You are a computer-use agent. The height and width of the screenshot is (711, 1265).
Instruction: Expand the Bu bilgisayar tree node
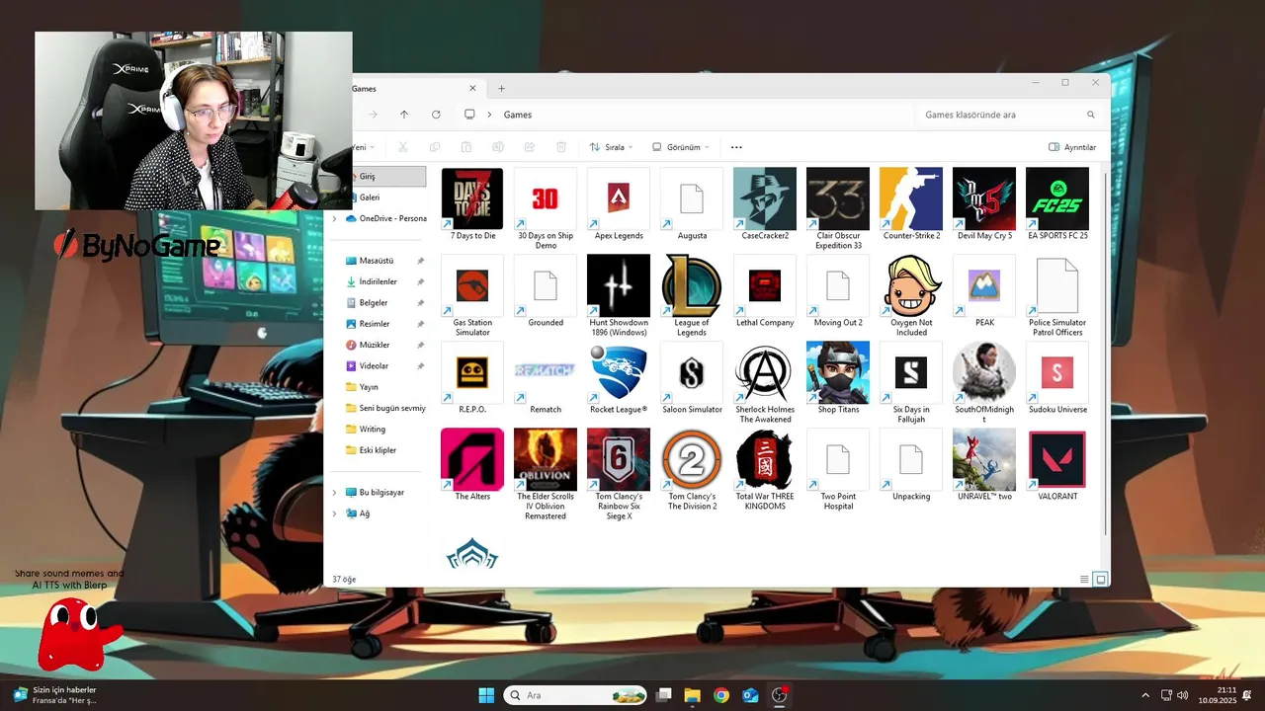(x=334, y=492)
